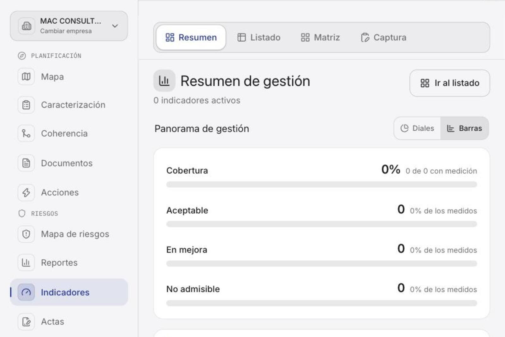Select Cambiar empresa text
The height and width of the screenshot is (337, 505).
(66, 31)
